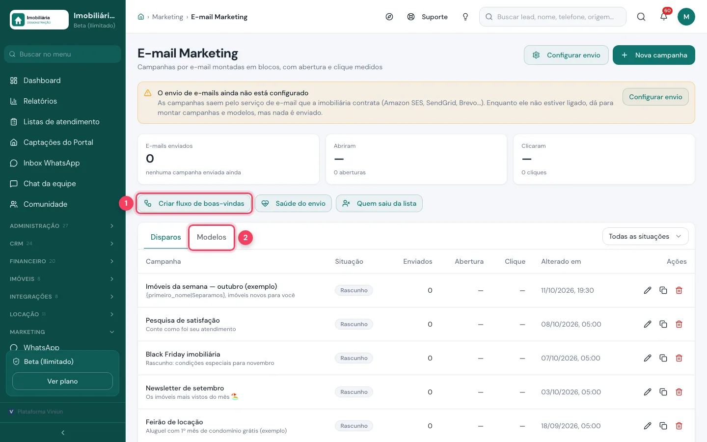Viewport: 707px width, 442px height.
Task: Delete the Newsletter de setembro campaign
Action: 679,392
